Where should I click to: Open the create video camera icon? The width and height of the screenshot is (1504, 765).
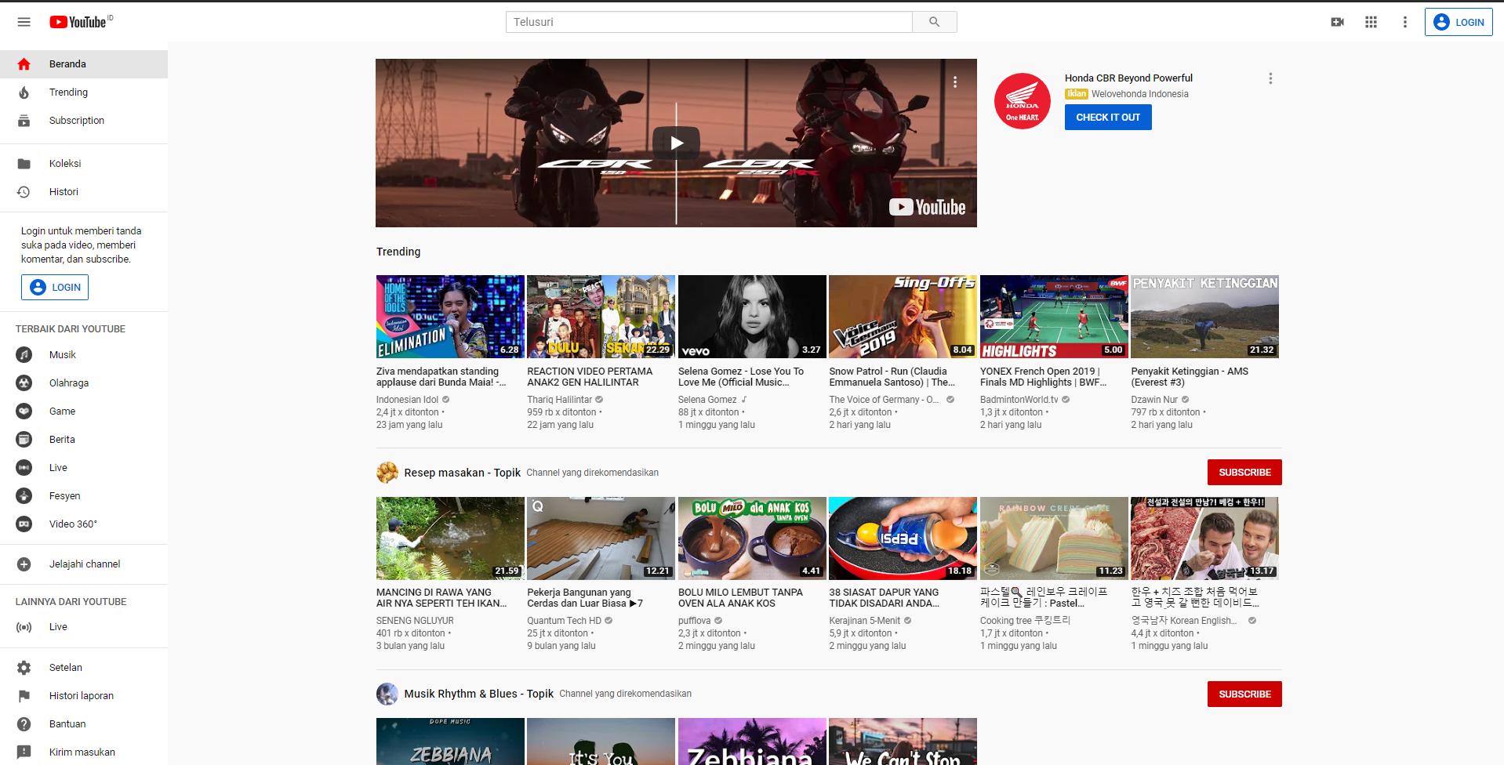click(1338, 22)
